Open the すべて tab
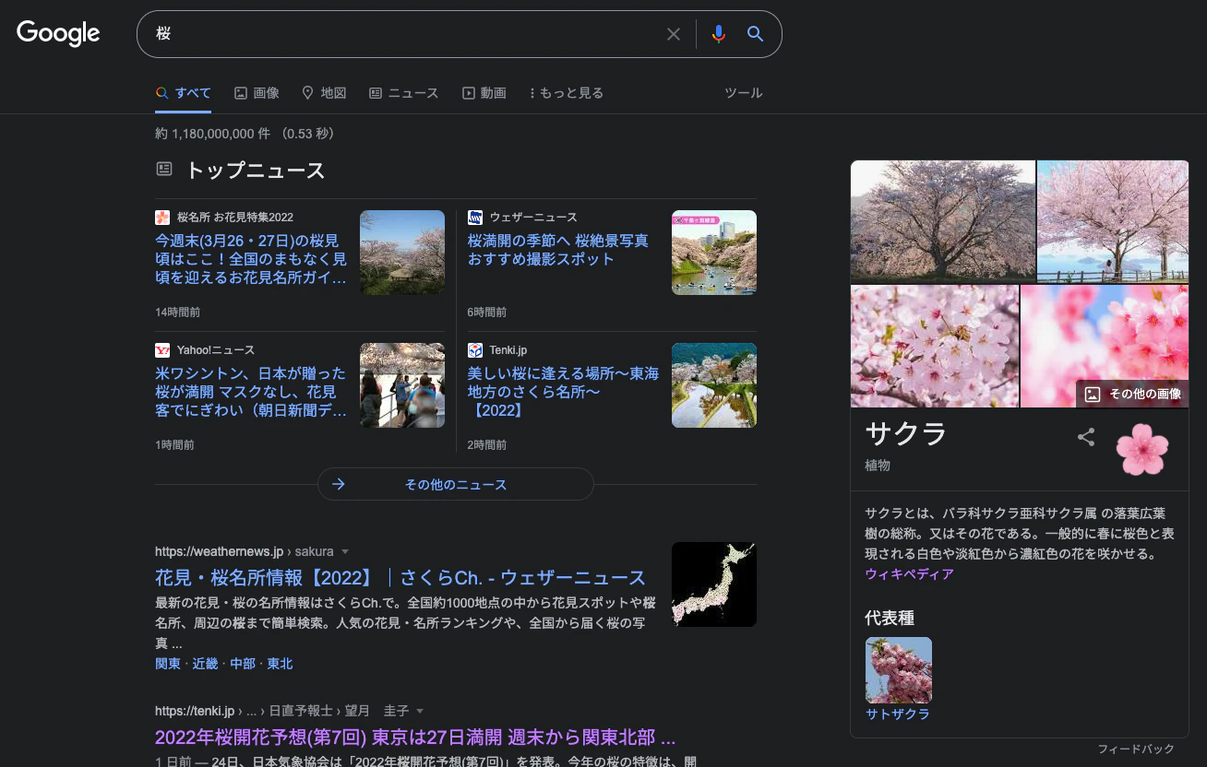Image resolution: width=1207 pixels, height=767 pixels. click(184, 93)
